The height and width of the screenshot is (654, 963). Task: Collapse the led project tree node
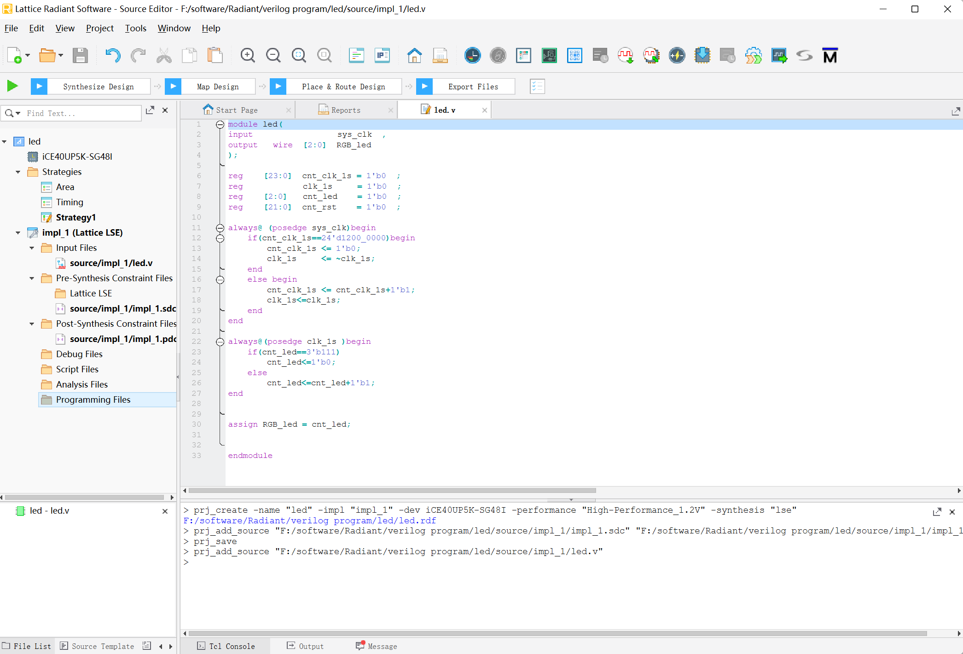[x=5, y=142]
